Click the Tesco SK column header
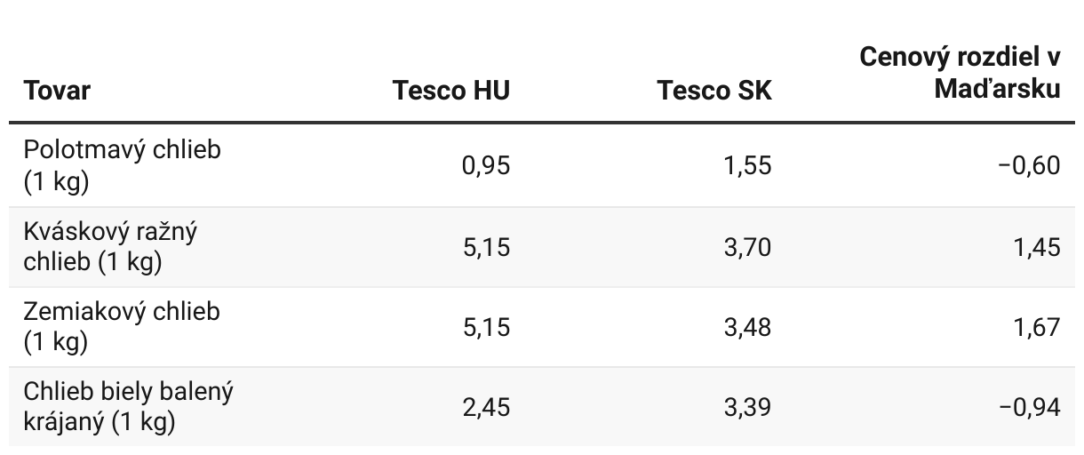The height and width of the screenshot is (455, 1084). pos(714,91)
